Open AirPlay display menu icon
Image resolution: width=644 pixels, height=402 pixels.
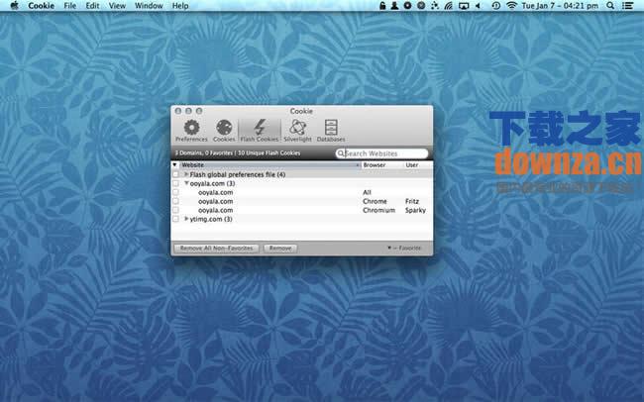(464, 6)
